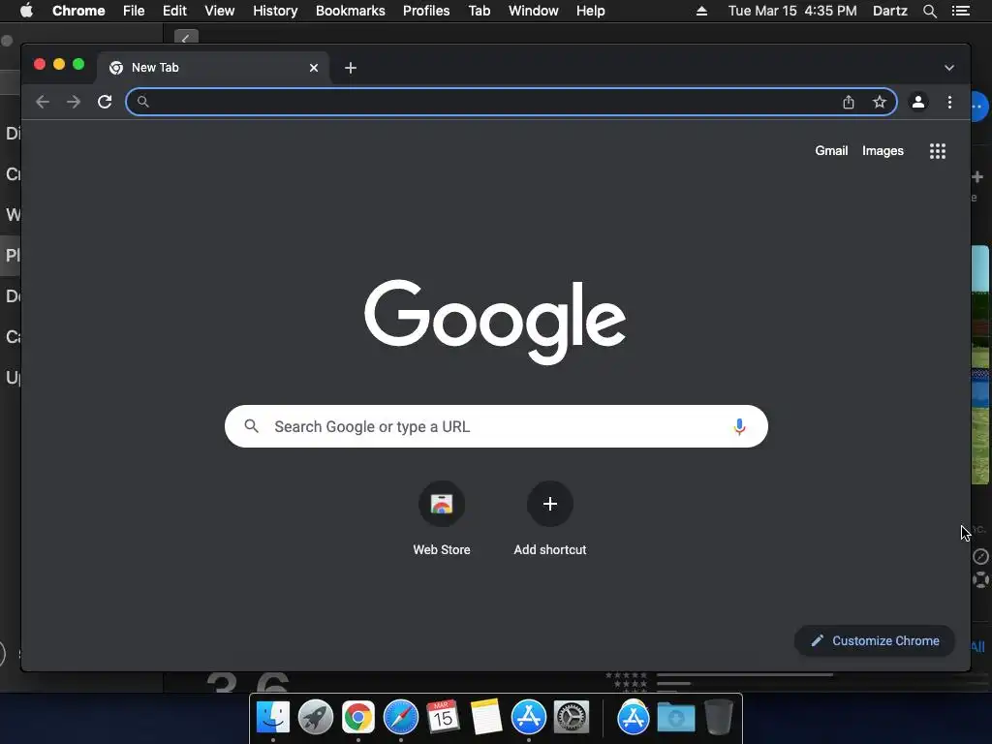Open the Google apps grid

pos(938,151)
